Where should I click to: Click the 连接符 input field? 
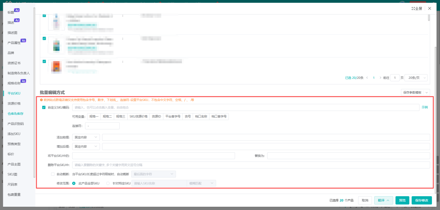pyautogui.click(x=102, y=126)
